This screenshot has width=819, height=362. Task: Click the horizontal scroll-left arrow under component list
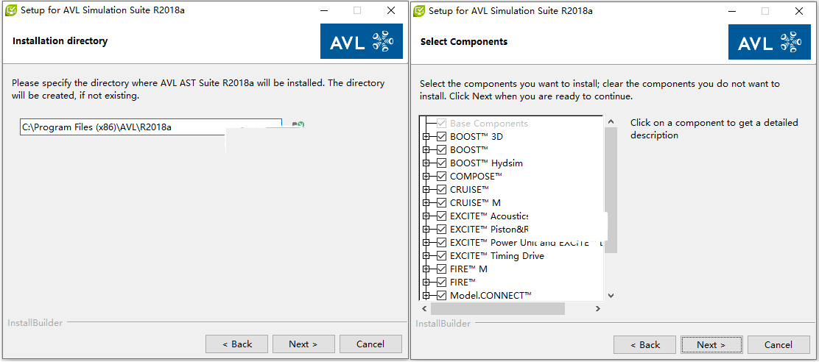pyautogui.click(x=424, y=309)
